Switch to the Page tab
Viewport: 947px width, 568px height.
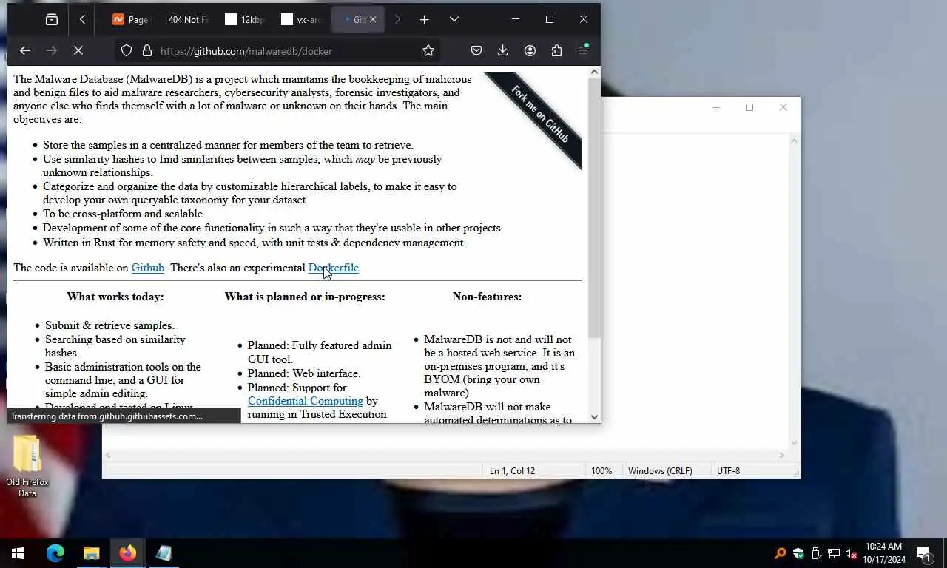(x=130, y=20)
